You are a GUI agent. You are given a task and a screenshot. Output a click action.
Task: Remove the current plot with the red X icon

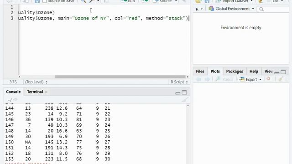(268, 79)
